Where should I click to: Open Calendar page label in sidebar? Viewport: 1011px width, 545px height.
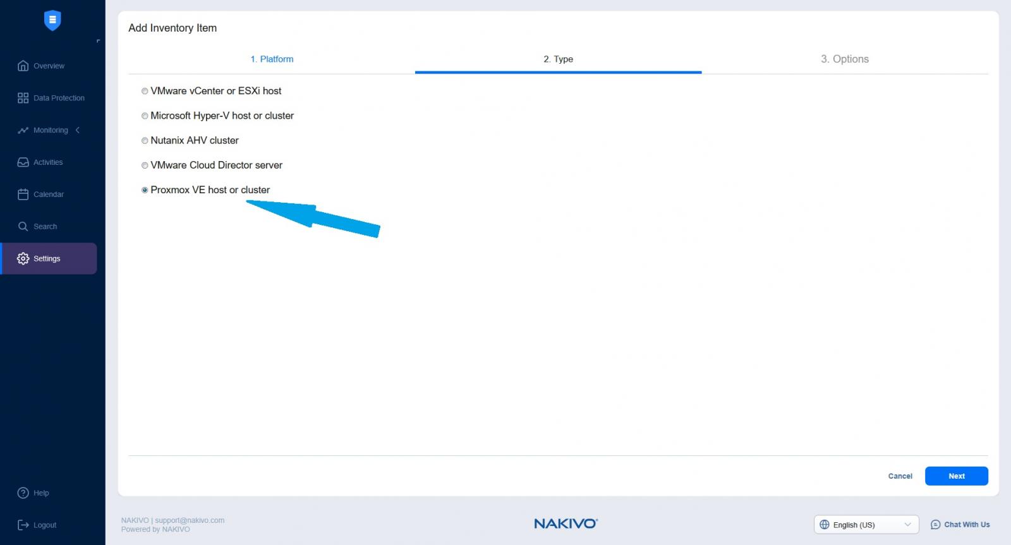click(49, 195)
